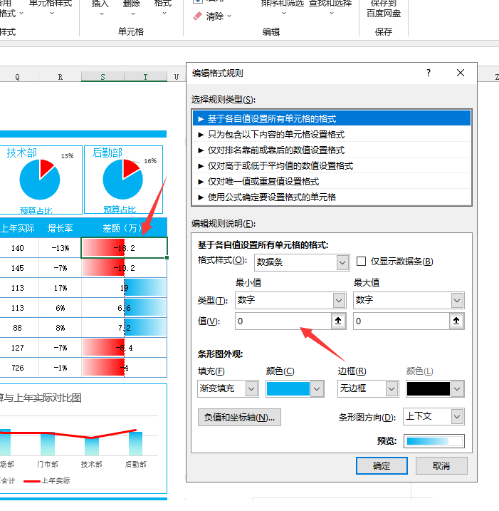This screenshot has height=511, width=499.
Task: Click cell with value -18.2
Action: (124, 248)
